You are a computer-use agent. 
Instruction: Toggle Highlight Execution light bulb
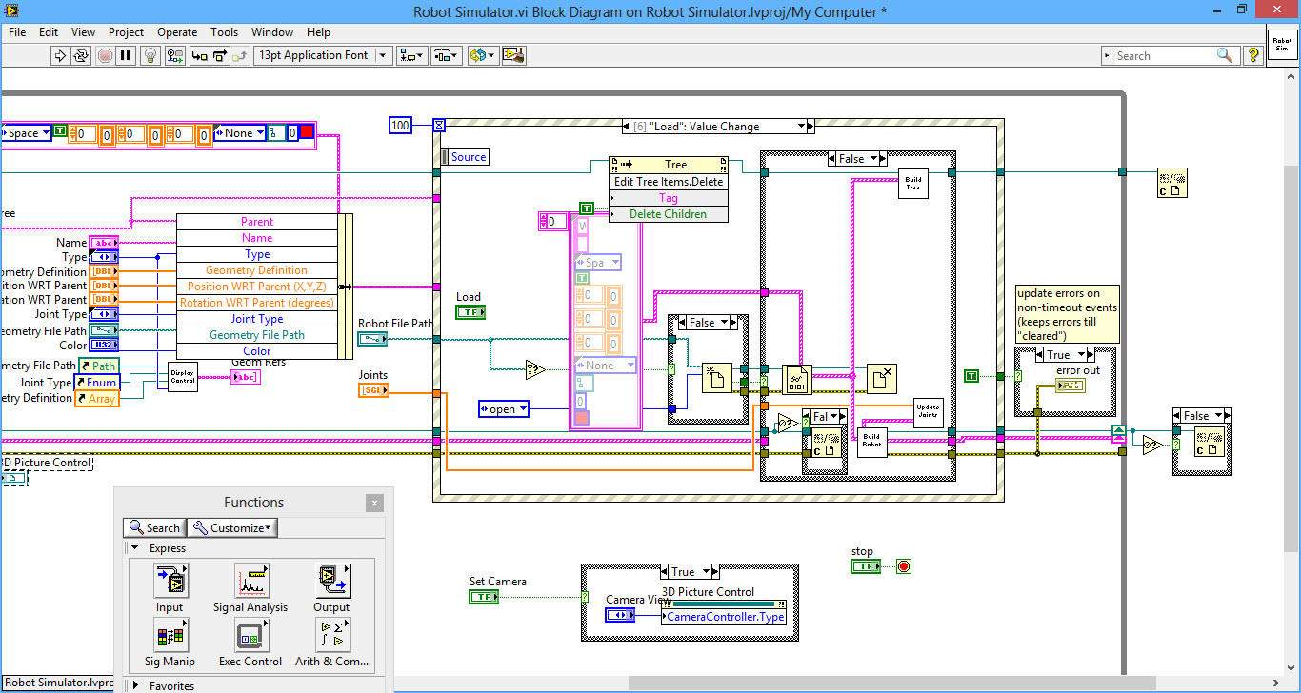click(150, 55)
